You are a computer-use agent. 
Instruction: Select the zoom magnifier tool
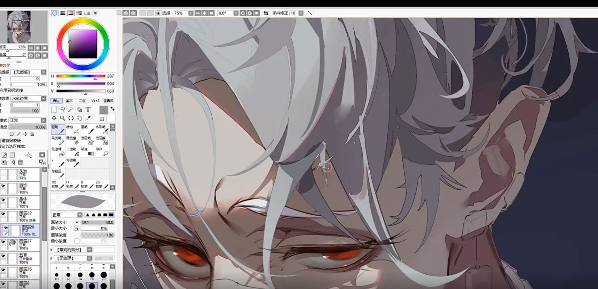click(62, 118)
